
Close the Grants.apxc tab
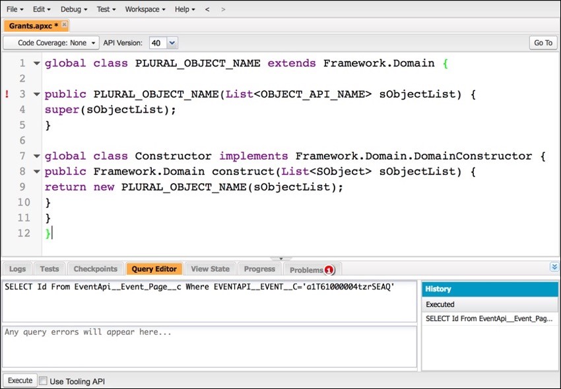coord(63,25)
